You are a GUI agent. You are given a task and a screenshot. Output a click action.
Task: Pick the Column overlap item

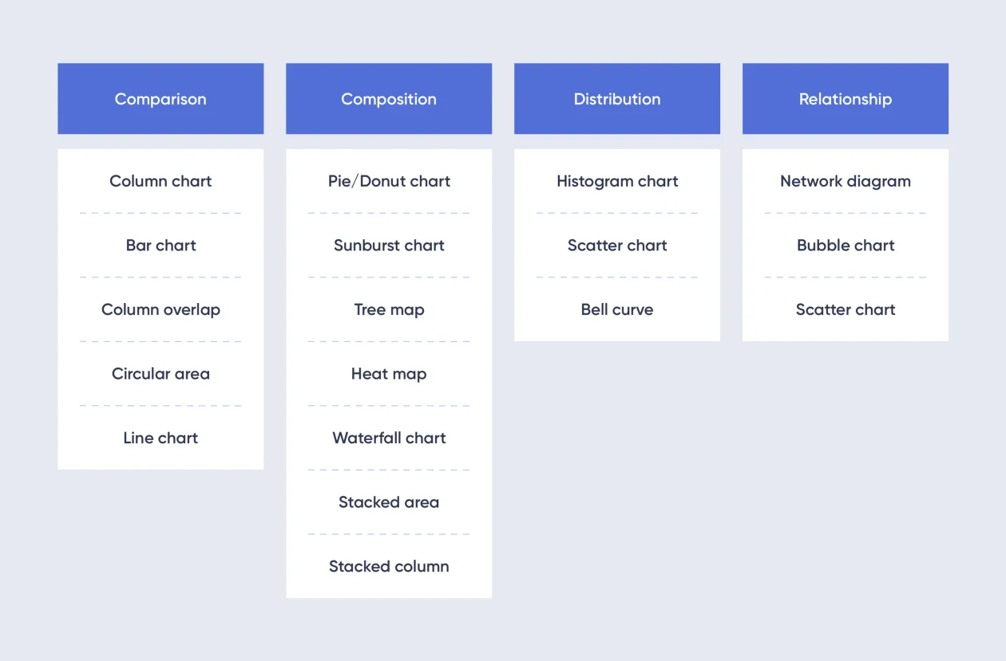pos(160,309)
